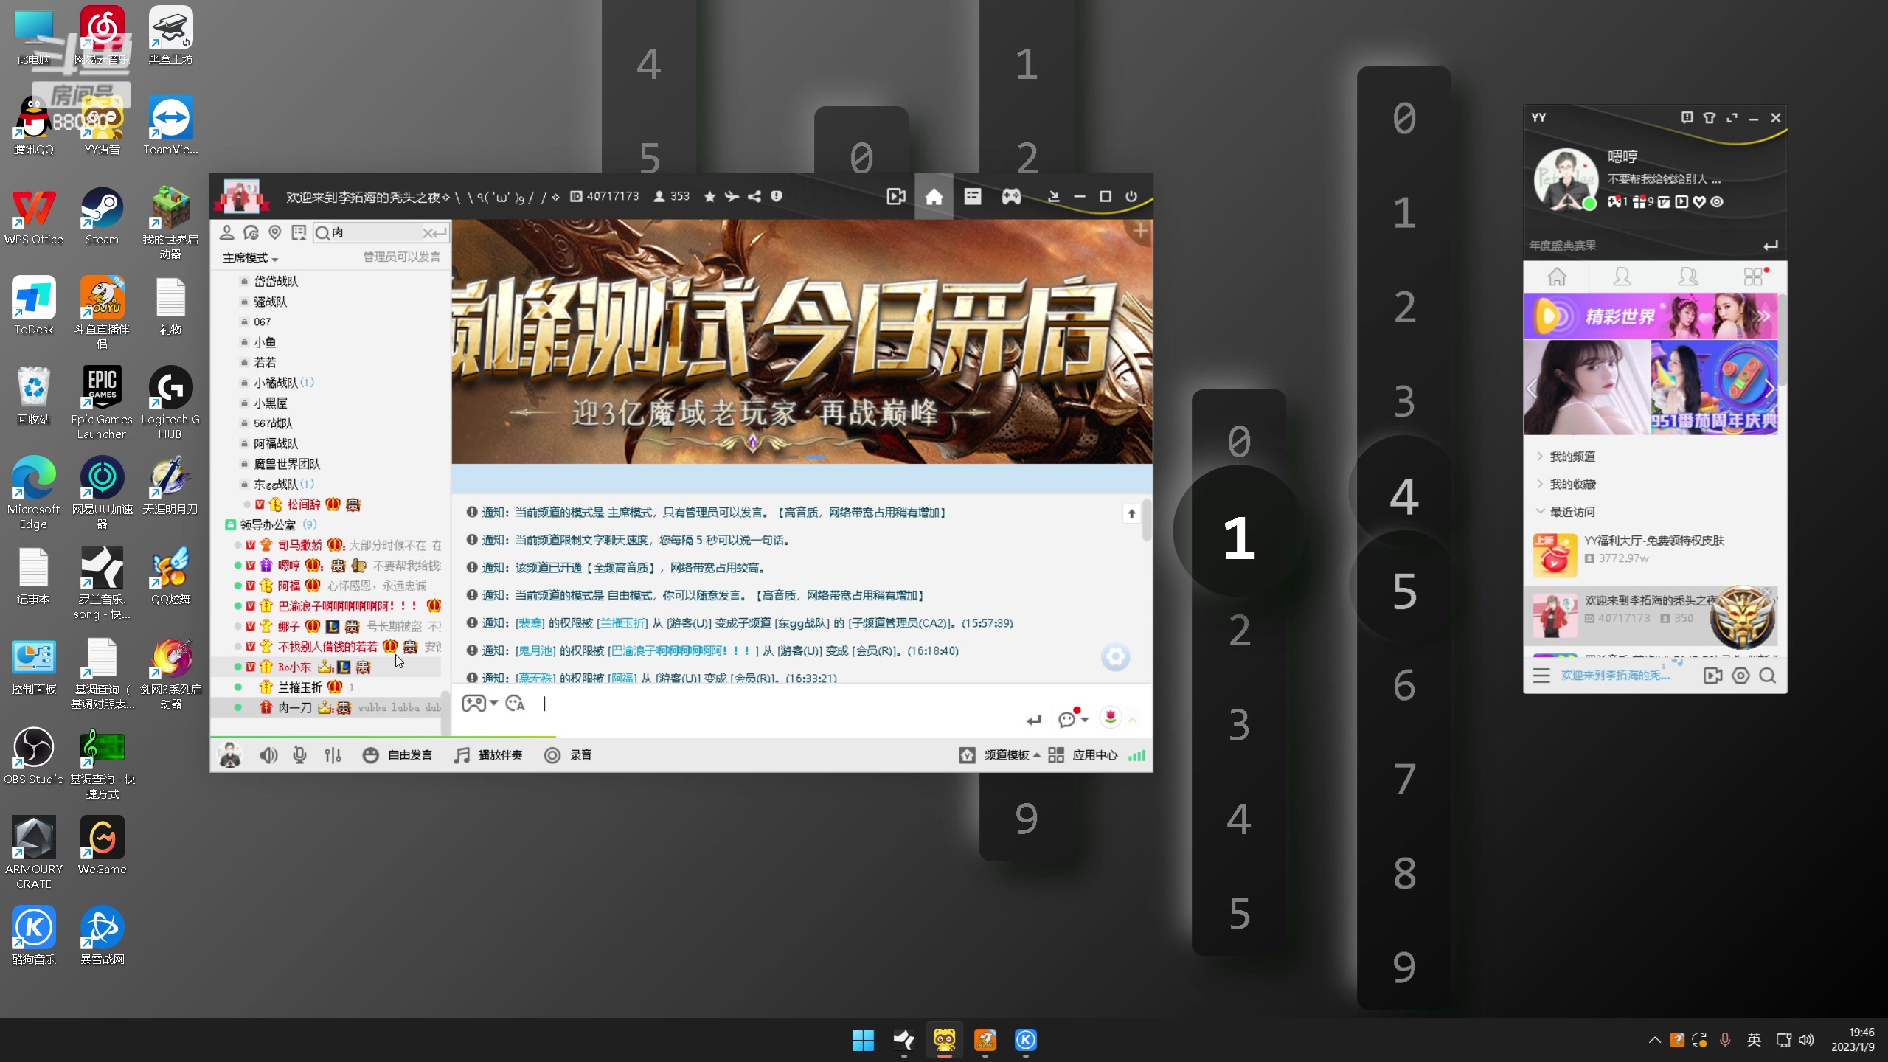Open the YY福利大厅 channel link
Viewport: 1888px width, 1062px height.
[x=1653, y=540]
